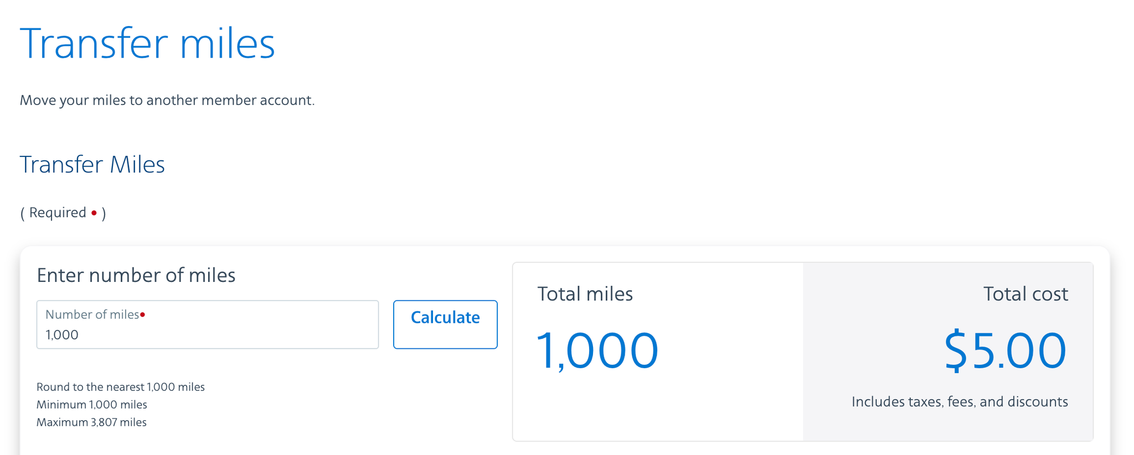The width and height of the screenshot is (1134, 455).
Task: Click the Includes taxes, fees, and discounts note
Action: coord(960,401)
